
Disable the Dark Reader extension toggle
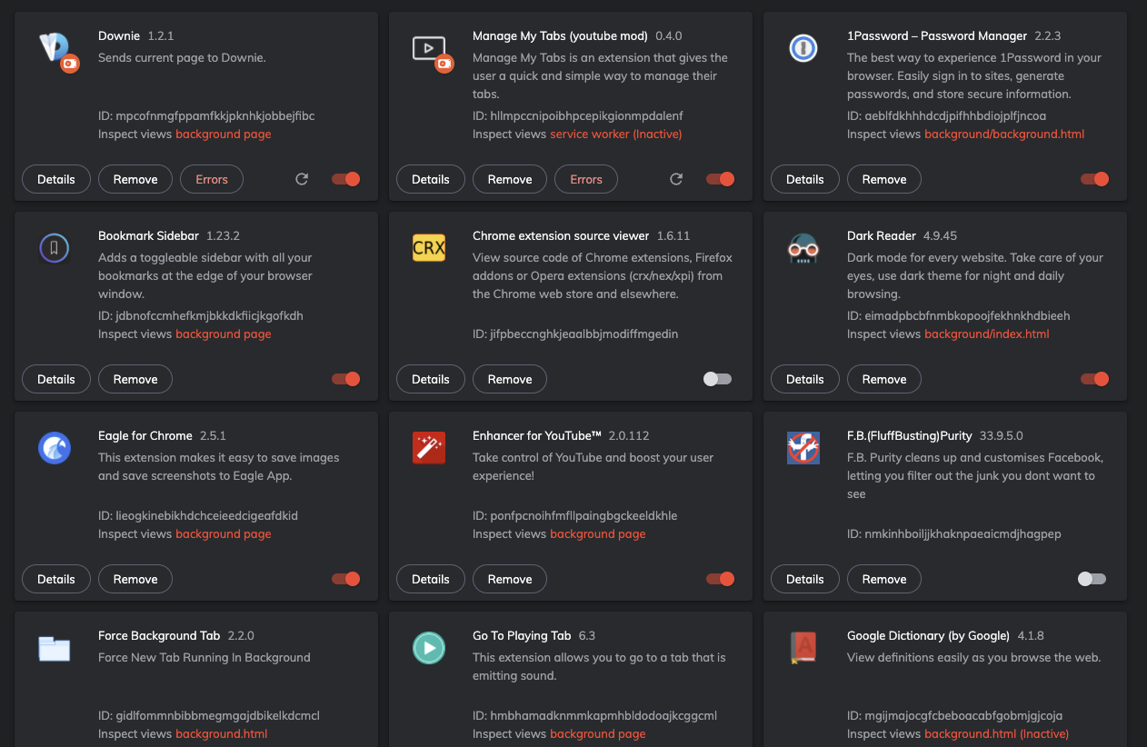pyautogui.click(x=1094, y=379)
